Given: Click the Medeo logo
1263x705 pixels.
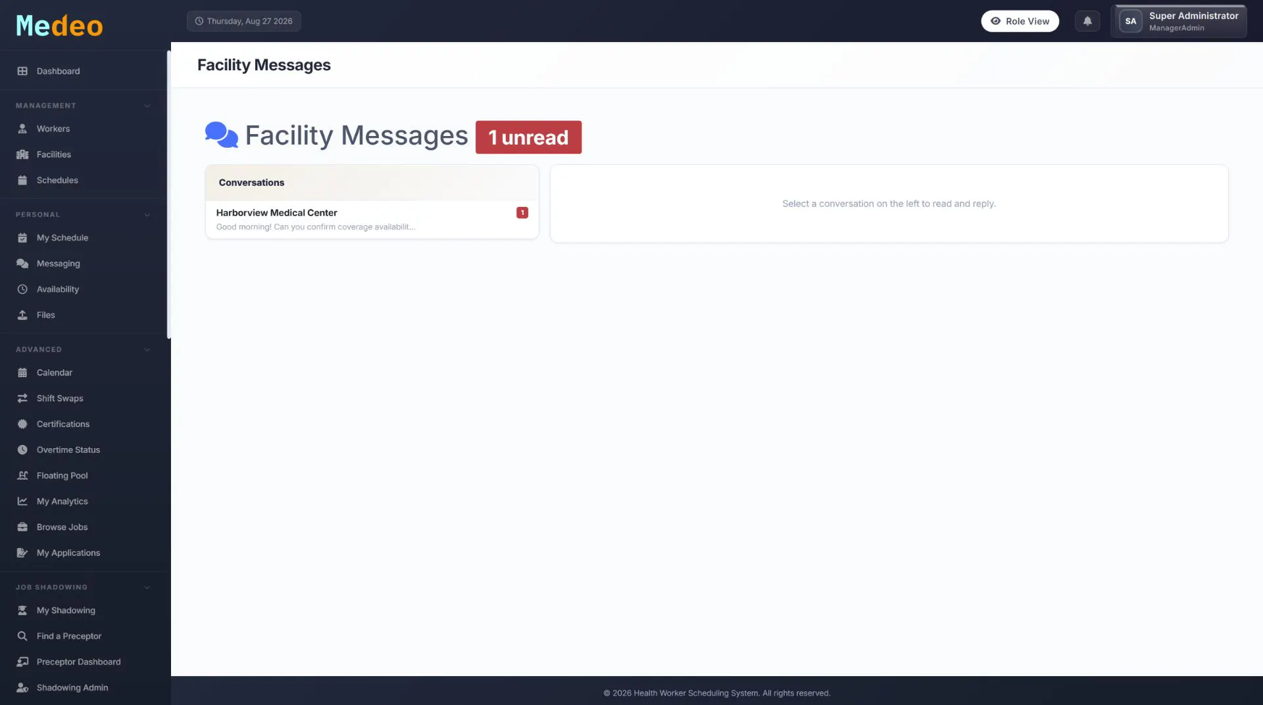Looking at the screenshot, I should click(59, 26).
